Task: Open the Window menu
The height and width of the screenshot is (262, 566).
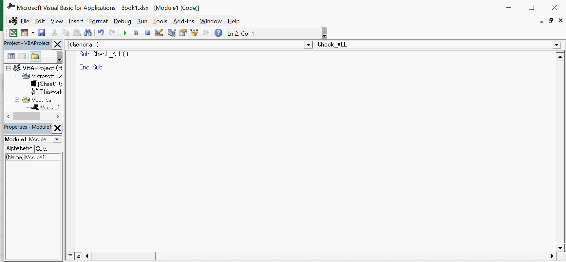Action: [x=211, y=21]
